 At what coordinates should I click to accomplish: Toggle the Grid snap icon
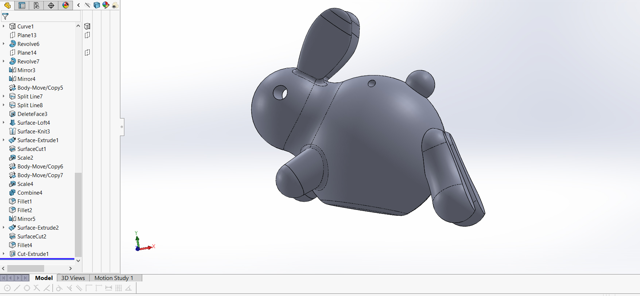pos(119,288)
